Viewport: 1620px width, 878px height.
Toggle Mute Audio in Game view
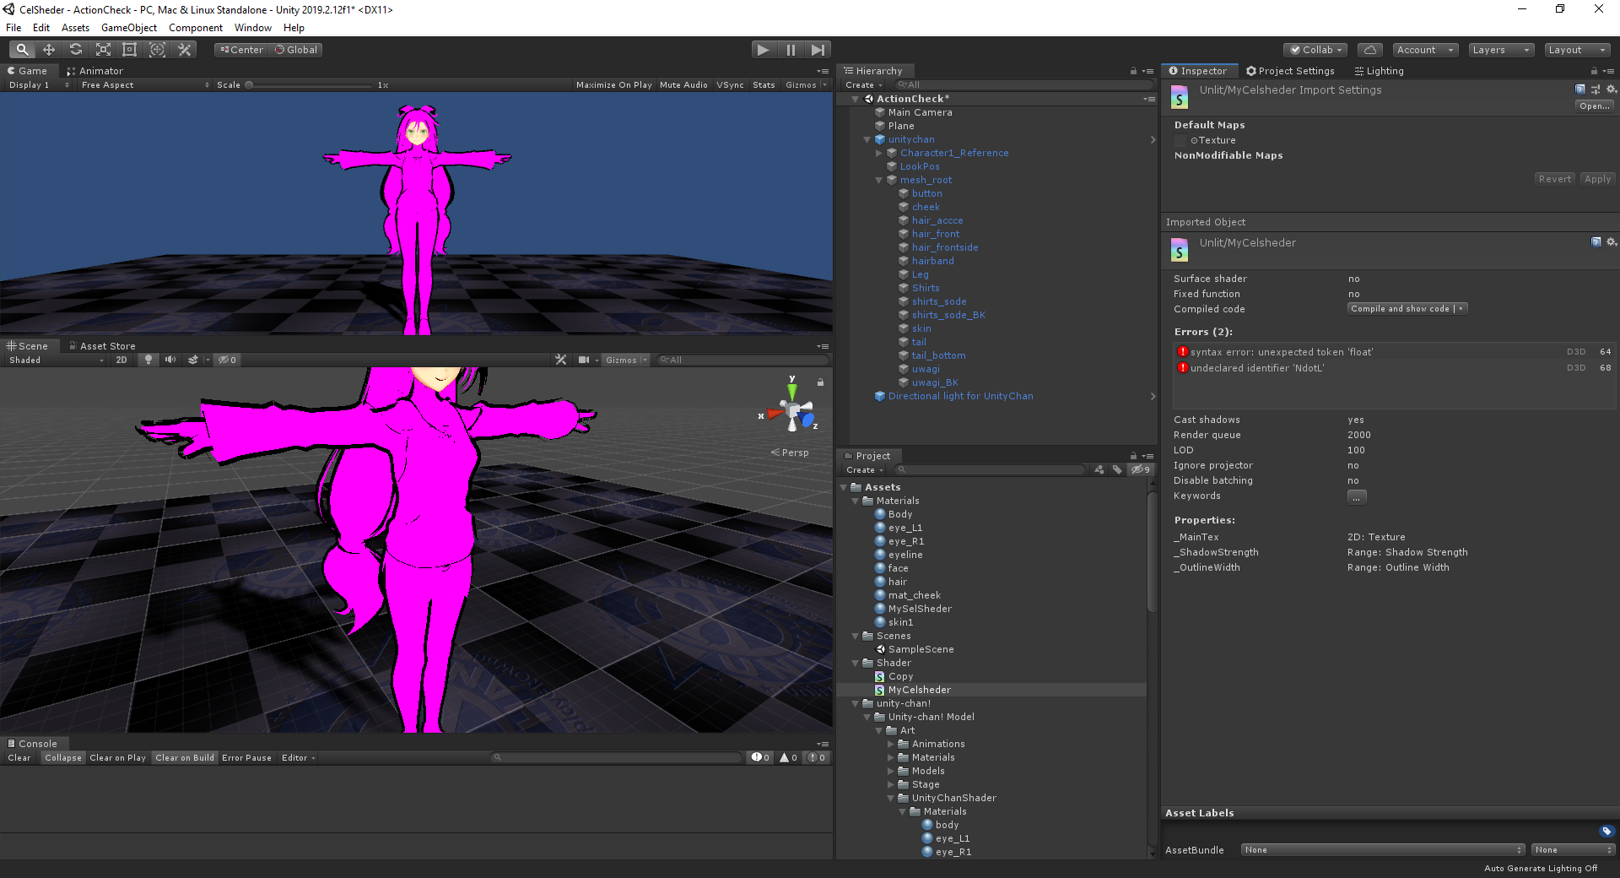click(x=683, y=85)
